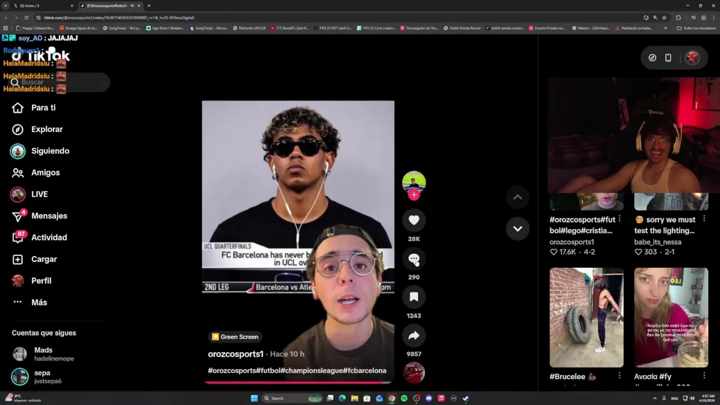Click the Buscar search field
The height and width of the screenshot is (405, 720).
tap(58, 82)
